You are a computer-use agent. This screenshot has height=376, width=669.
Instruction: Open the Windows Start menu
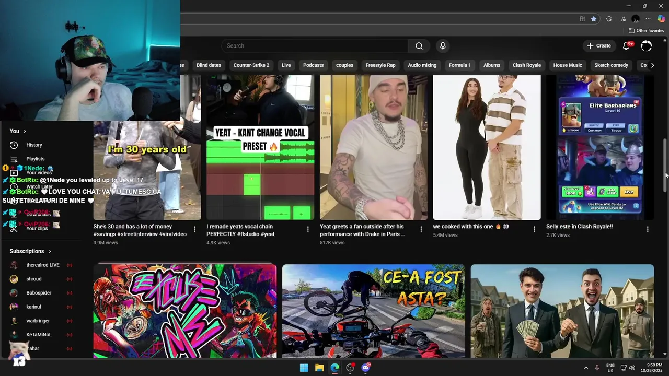click(x=304, y=368)
